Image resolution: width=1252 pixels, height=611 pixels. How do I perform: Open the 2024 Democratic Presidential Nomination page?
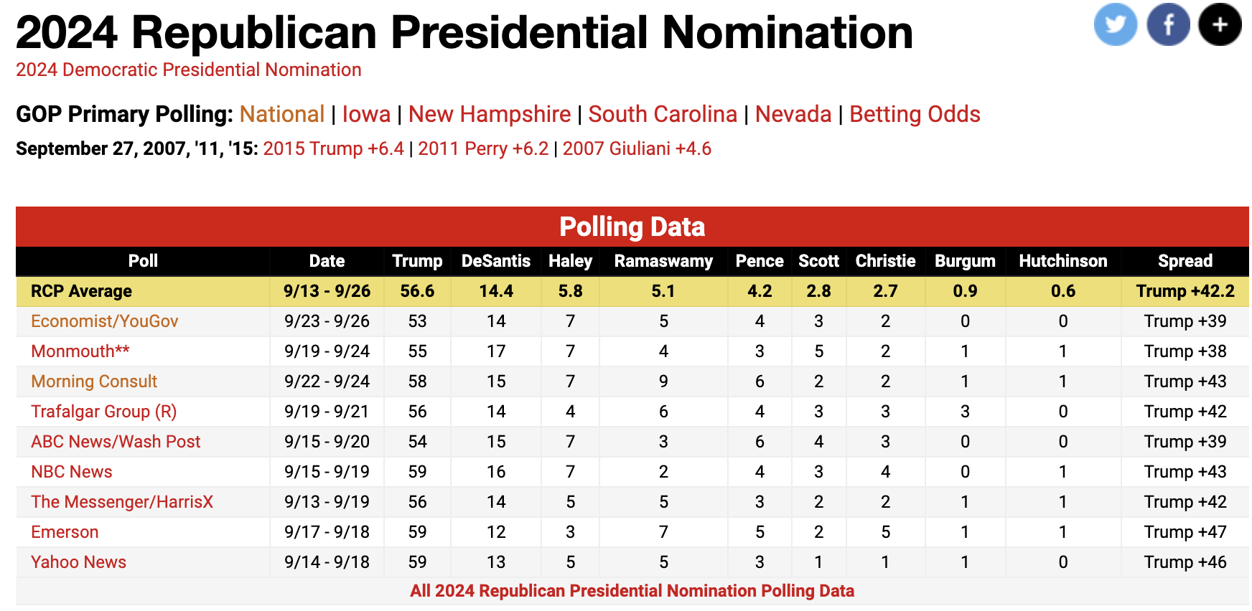click(189, 70)
